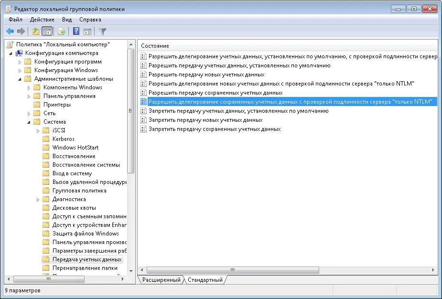Expand the Конфигурация Windows node

click(x=20, y=71)
